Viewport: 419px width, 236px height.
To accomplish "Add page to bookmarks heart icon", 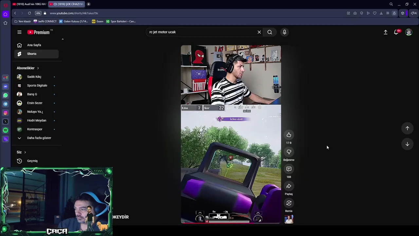I will coord(374,13).
